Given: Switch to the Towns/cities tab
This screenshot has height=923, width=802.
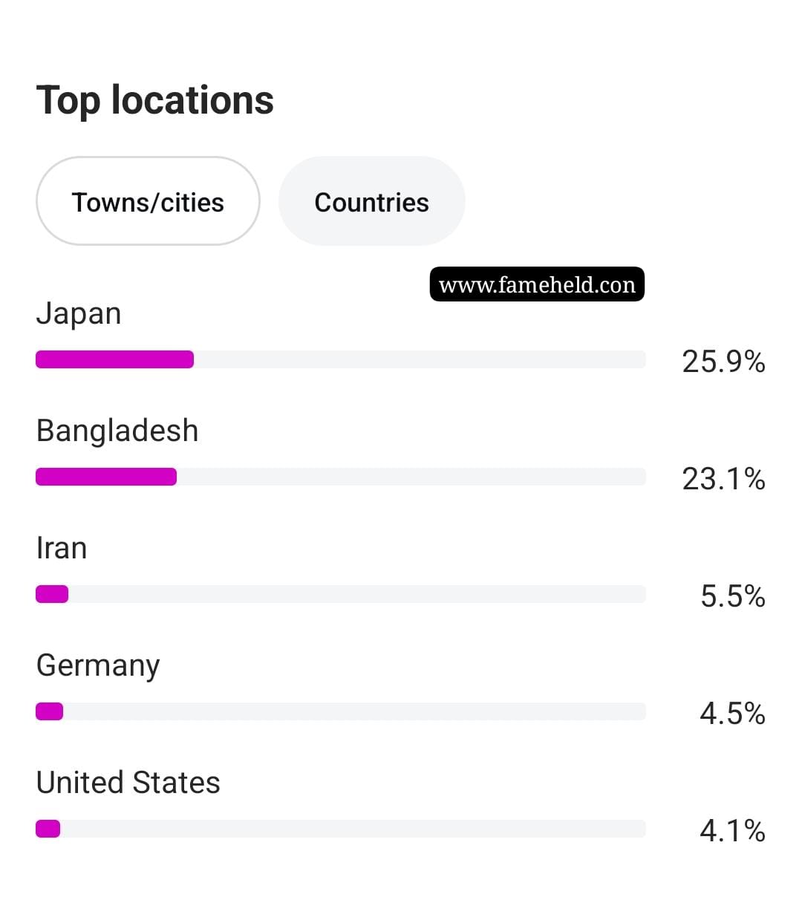Looking at the screenshot, I should [148, 200].
